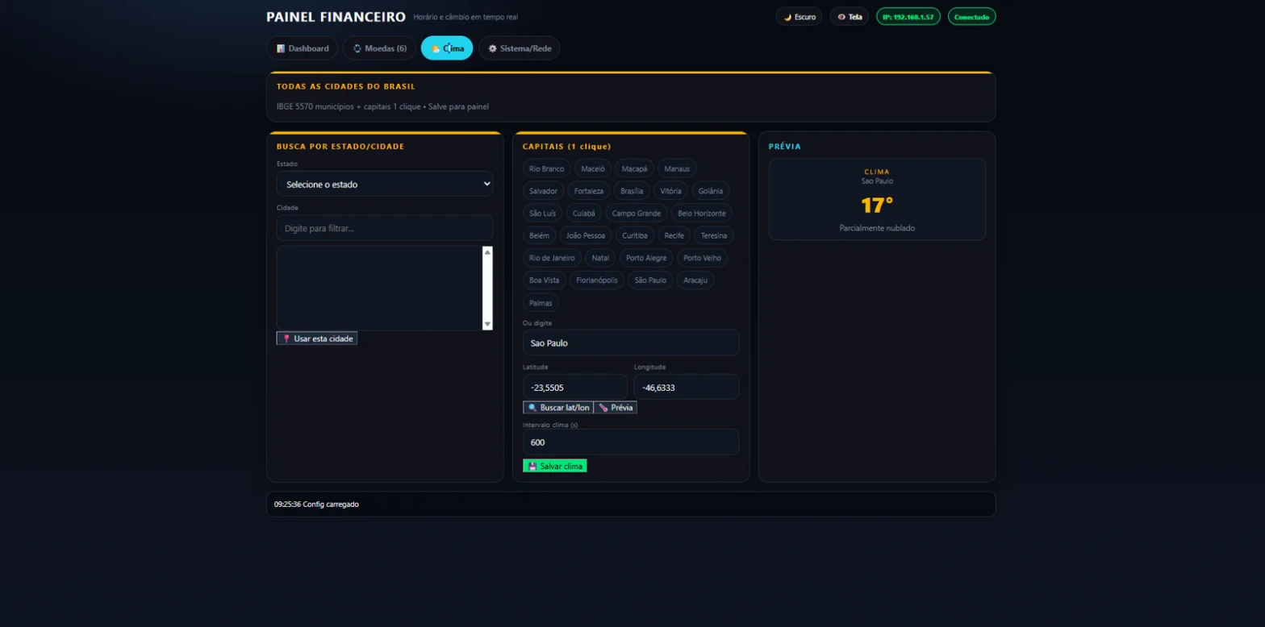The height and width of the screenshot is (627, 1265).
Task: Click the gear icon on Sistema/Rede tab
Action: tap(492, 48)
